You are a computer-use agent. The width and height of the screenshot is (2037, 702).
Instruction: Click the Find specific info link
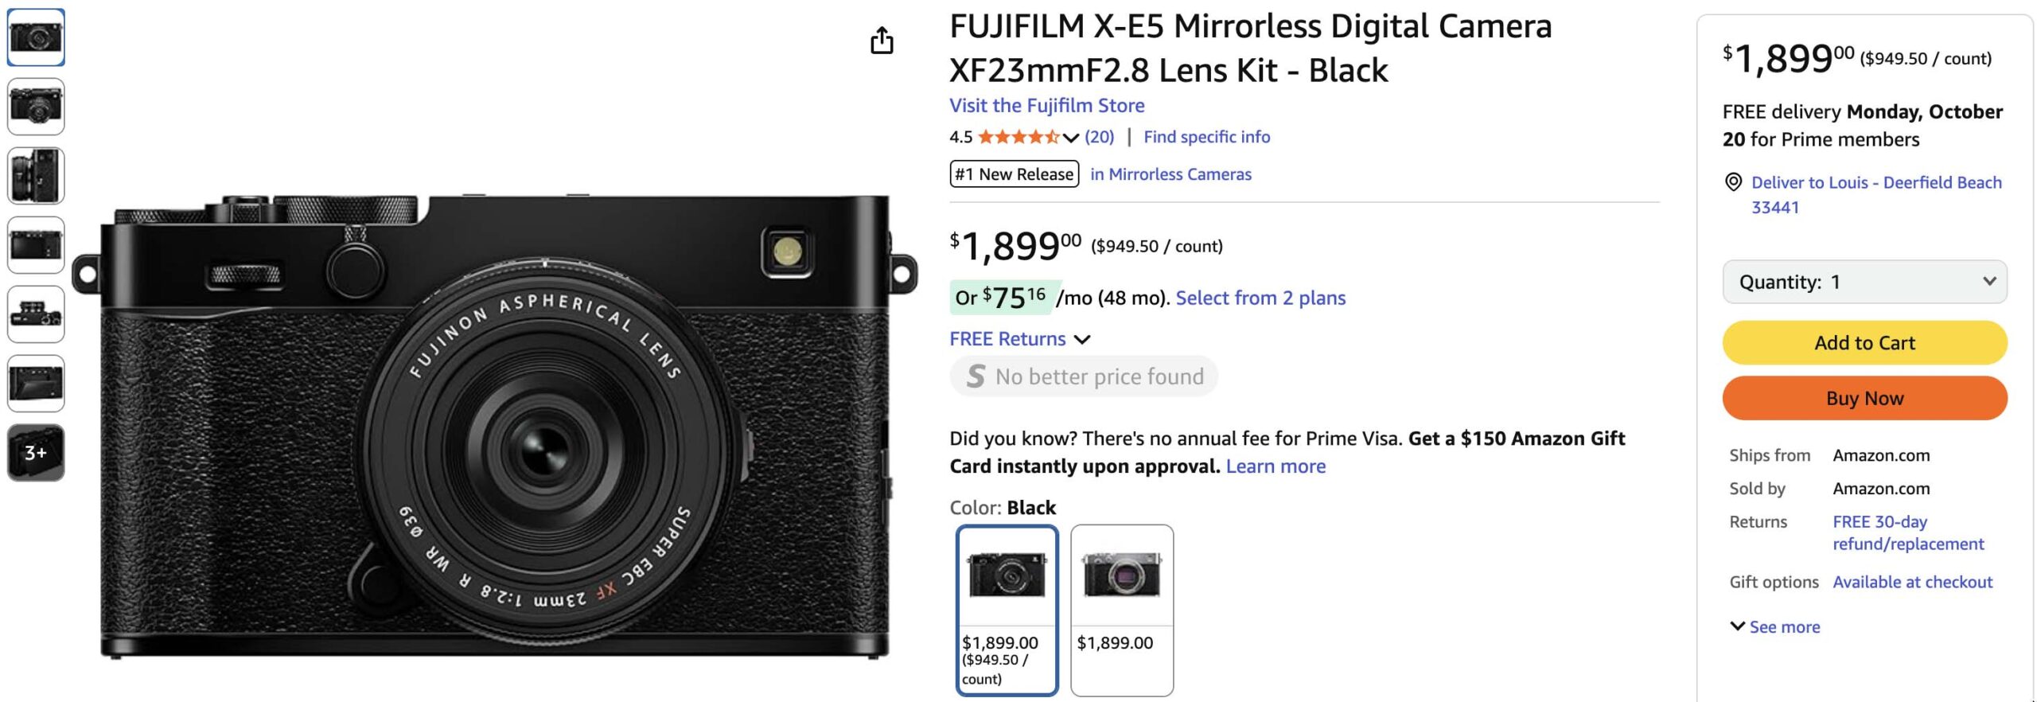click(x=1206, y=137)
